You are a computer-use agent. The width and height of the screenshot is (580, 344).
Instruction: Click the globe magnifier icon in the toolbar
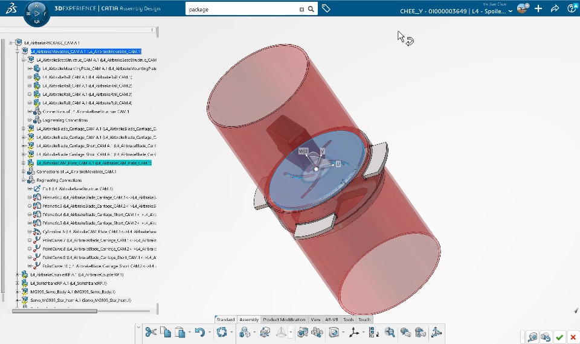390,333
